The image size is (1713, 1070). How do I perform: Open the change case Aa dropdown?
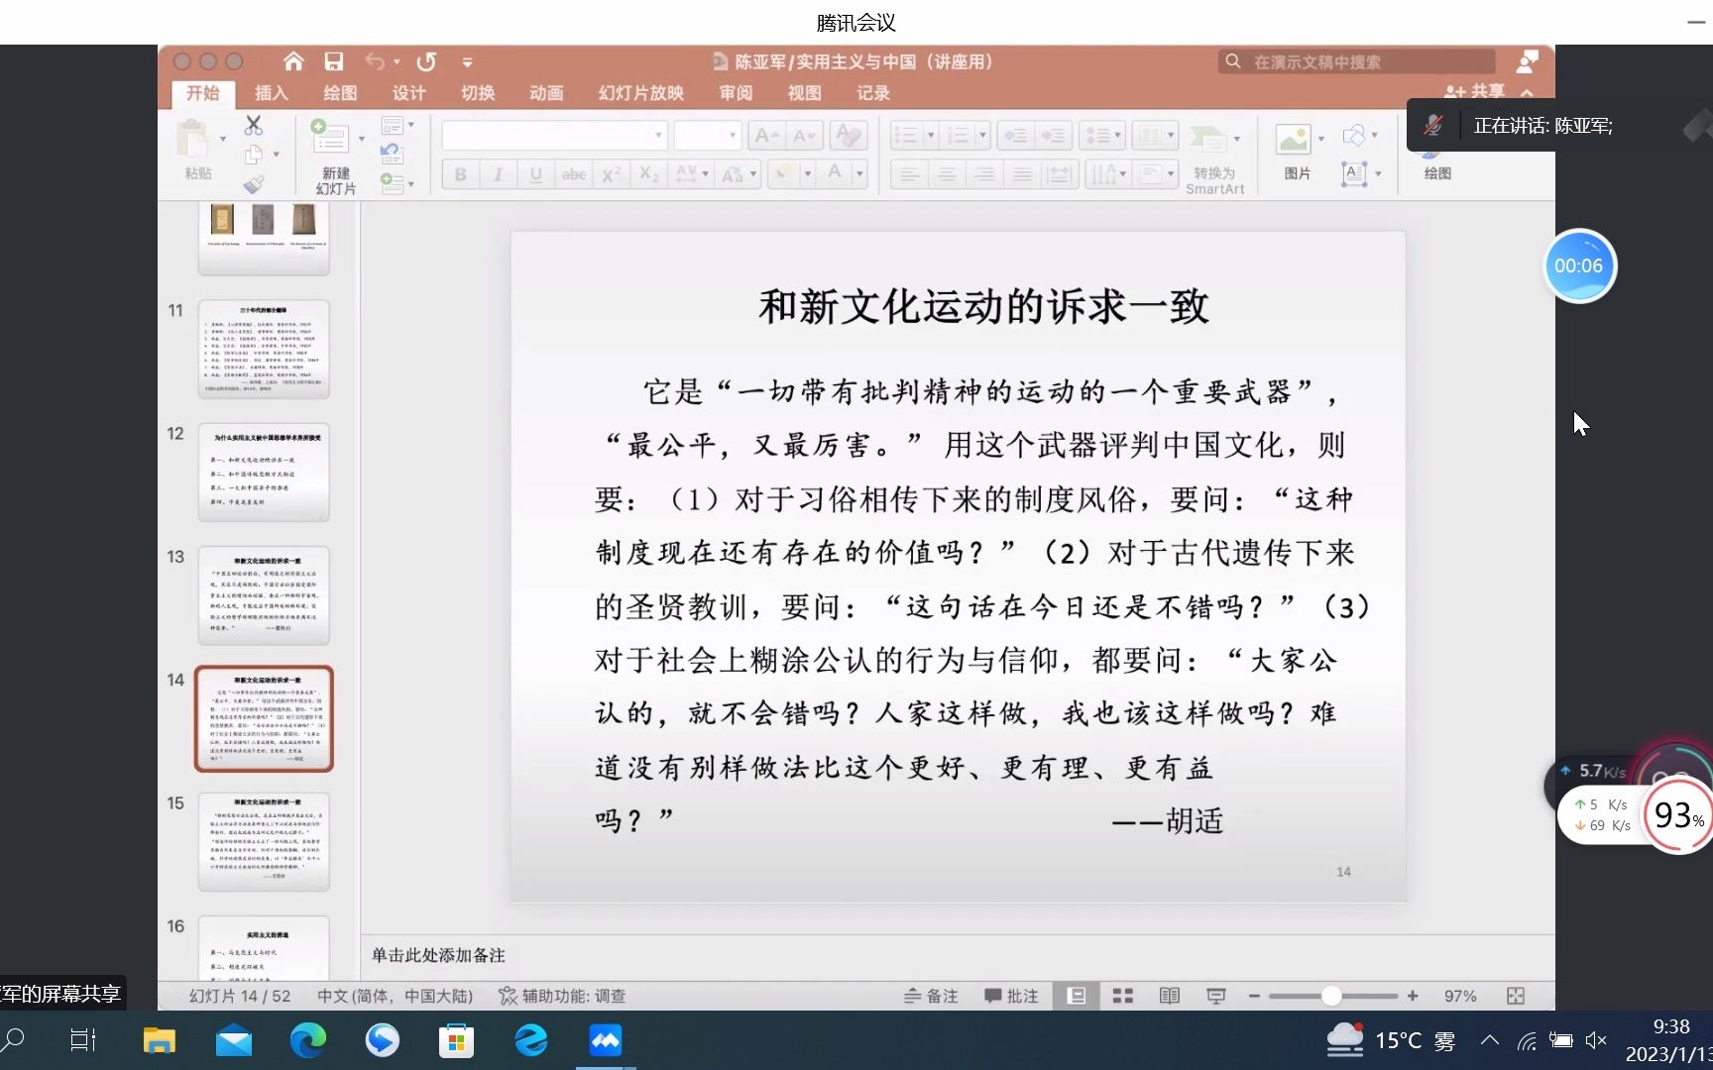click(x=740, y=174)
